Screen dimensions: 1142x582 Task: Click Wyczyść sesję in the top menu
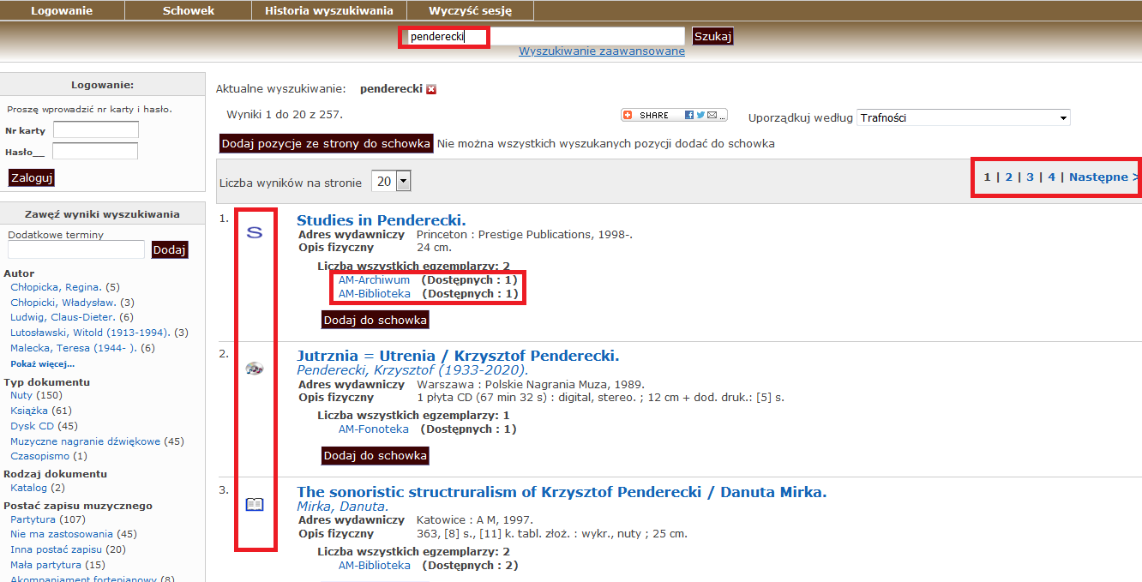coord(470,10)
